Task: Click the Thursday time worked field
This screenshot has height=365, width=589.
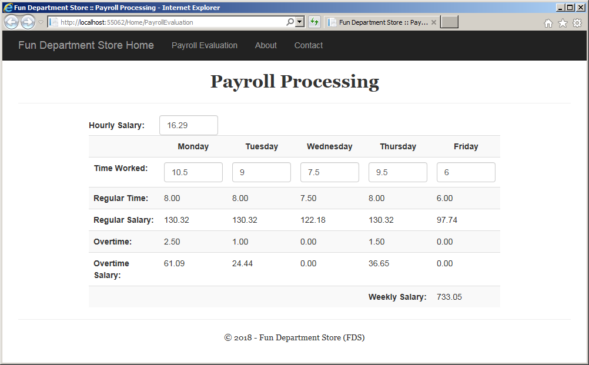Action: click(x=398, y=172)
